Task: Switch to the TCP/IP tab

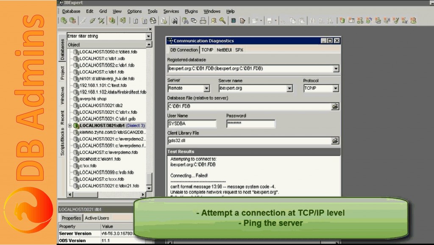Action: [207, 50]
